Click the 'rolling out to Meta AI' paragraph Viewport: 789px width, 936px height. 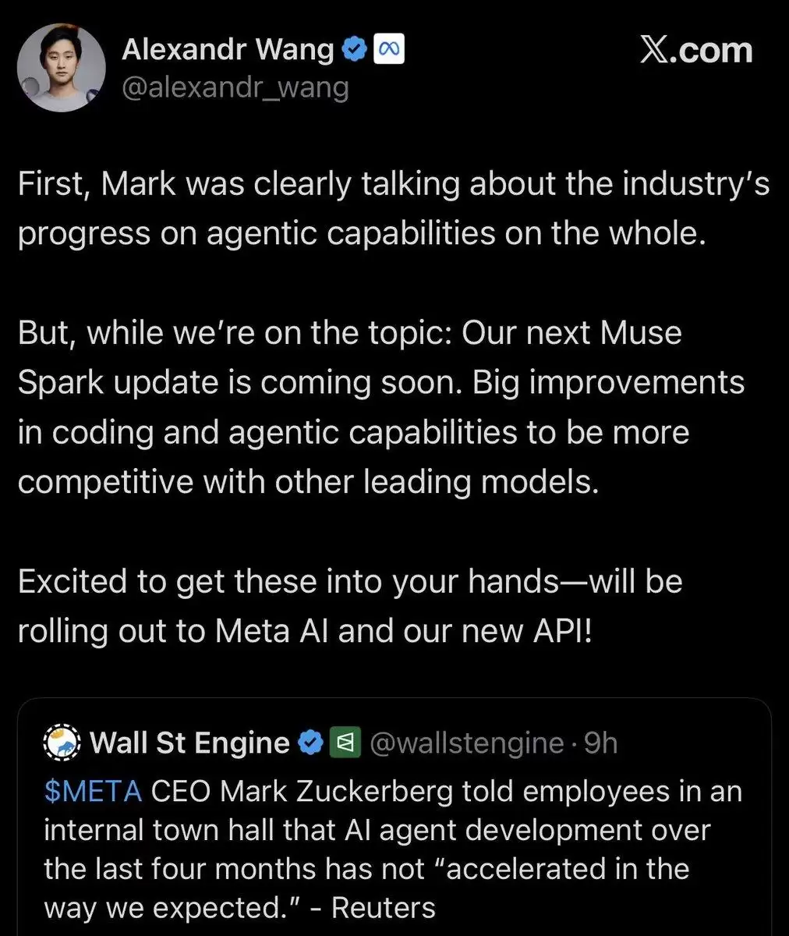[x=350, y=605]
